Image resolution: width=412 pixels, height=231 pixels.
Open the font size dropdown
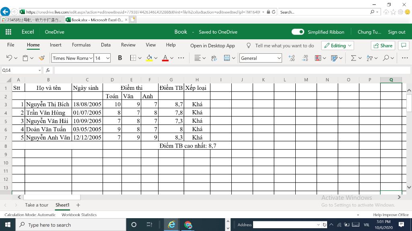pyautogui.click(x=108, y=58)
